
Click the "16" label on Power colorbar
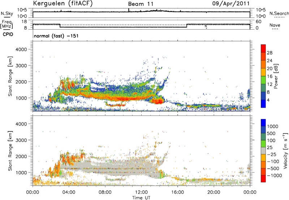[269, 77]
